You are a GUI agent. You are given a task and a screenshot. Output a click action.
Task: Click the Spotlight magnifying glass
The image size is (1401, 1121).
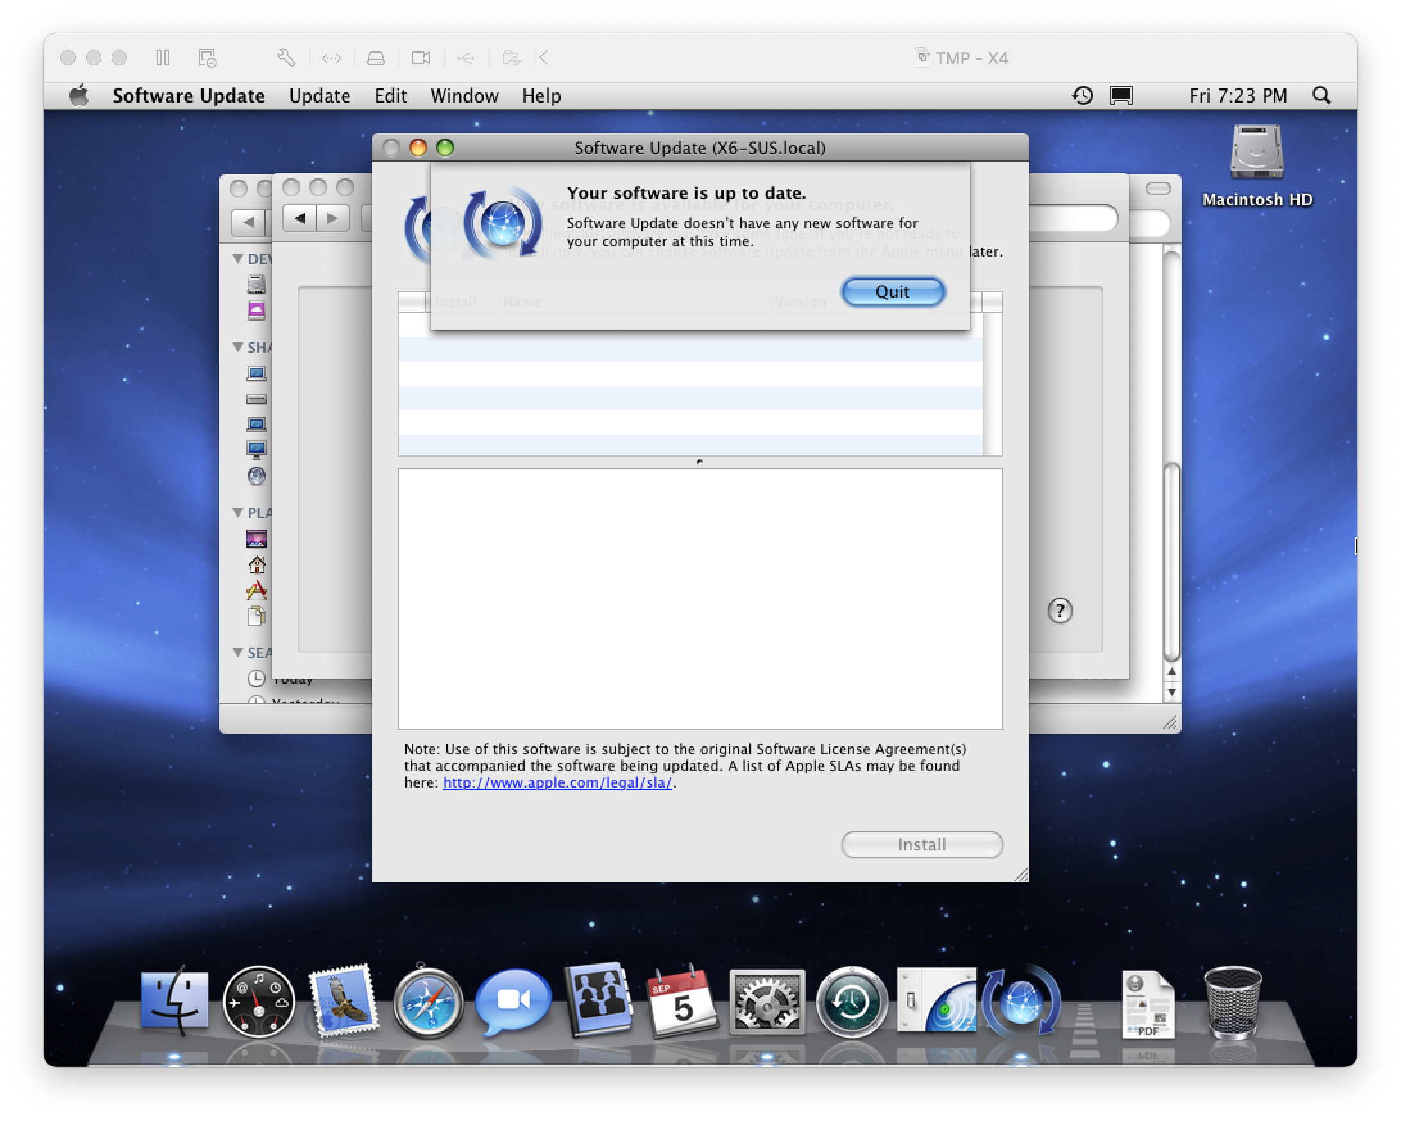pyautogui.click(x=1321, y=96)
